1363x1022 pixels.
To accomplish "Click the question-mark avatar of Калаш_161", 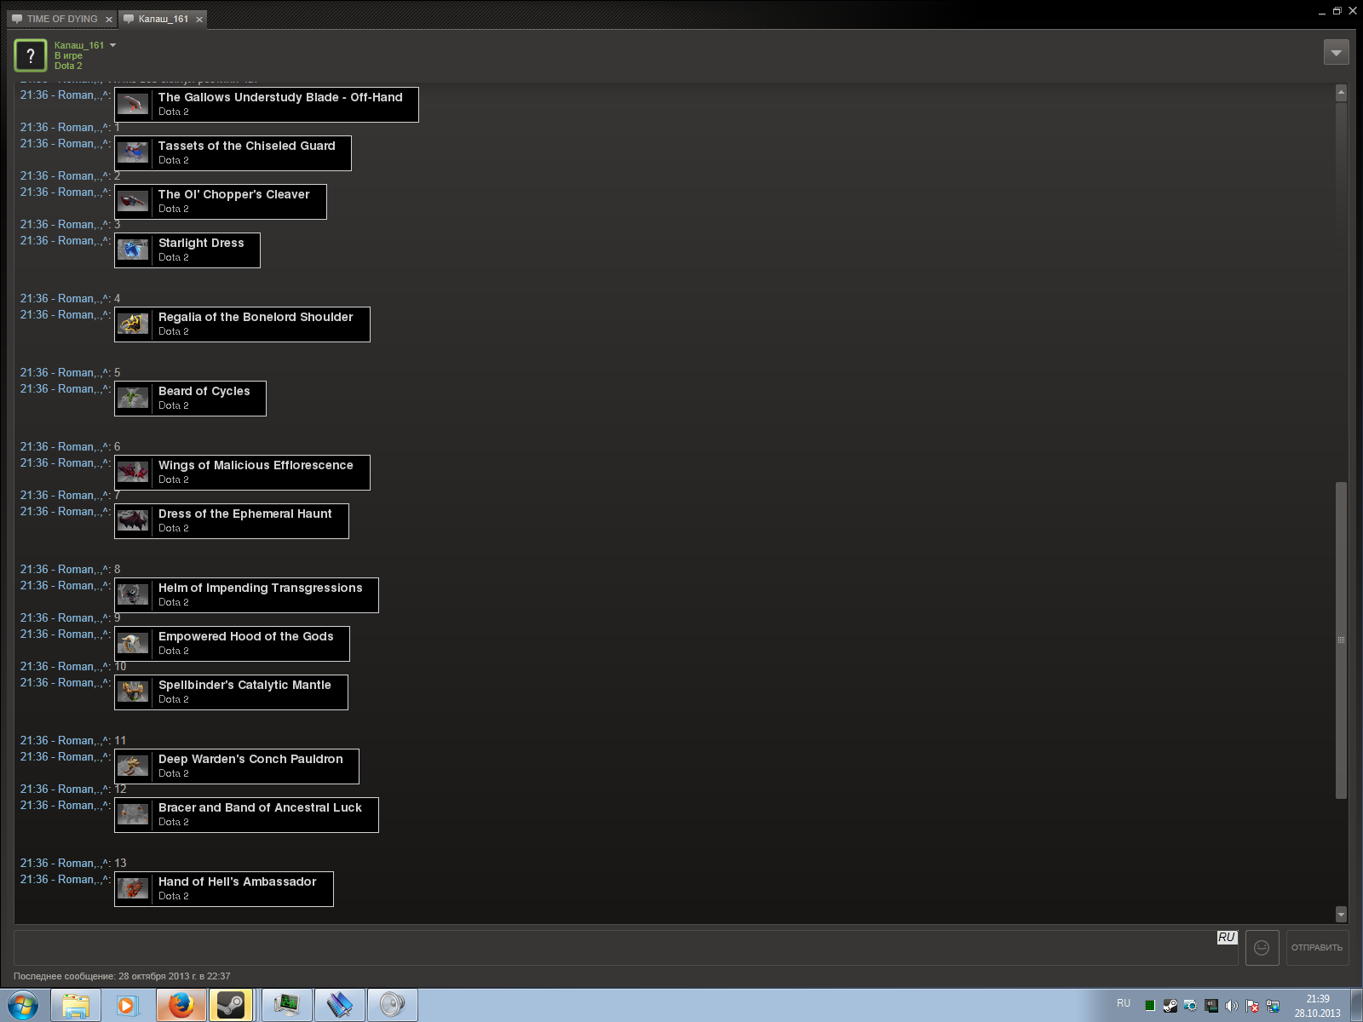I will point(31,55).
